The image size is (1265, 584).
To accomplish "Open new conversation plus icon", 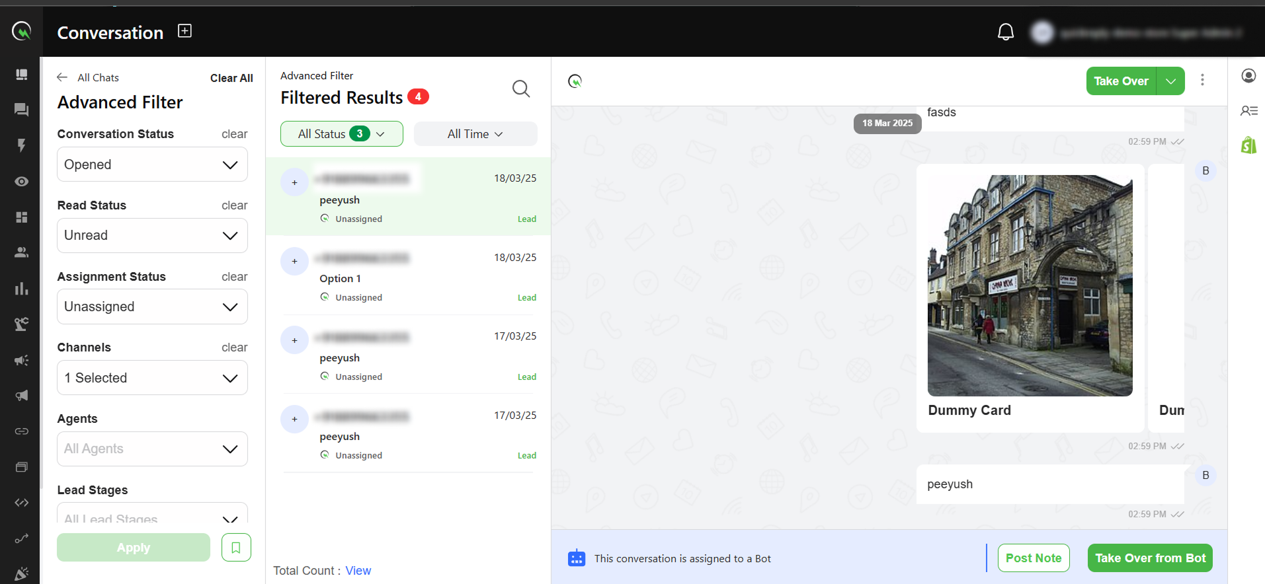I will pos(185,31).
